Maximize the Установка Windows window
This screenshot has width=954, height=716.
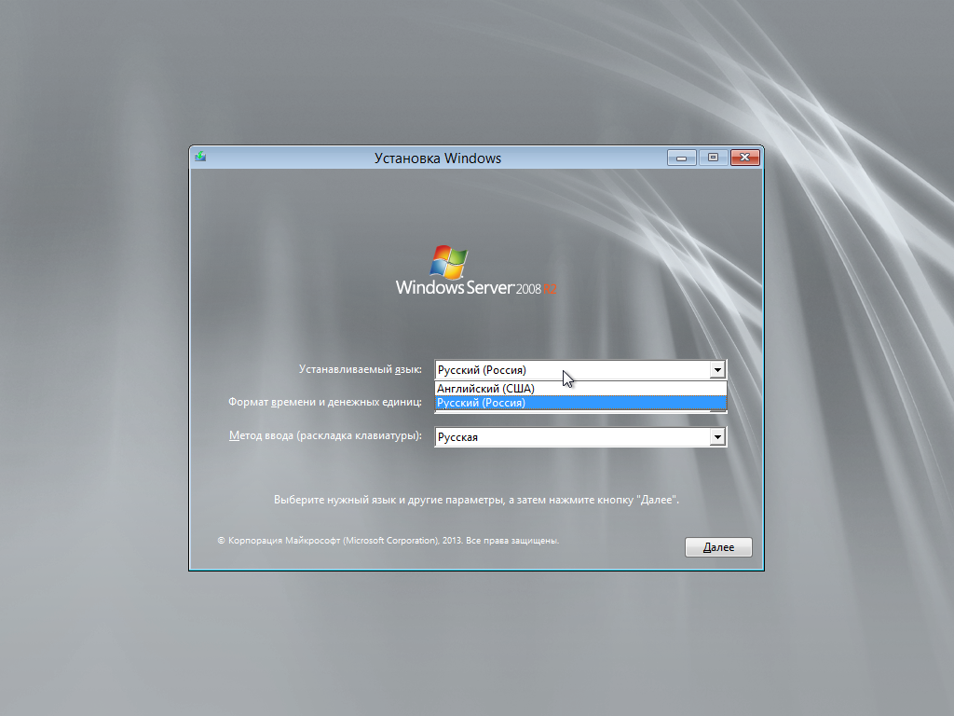pyautogui.click(x=713, y=158)
